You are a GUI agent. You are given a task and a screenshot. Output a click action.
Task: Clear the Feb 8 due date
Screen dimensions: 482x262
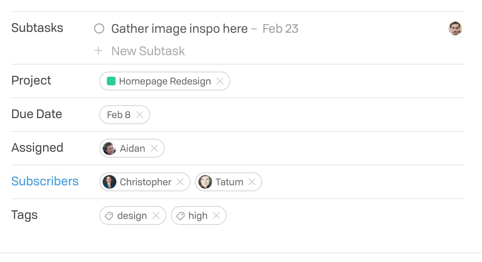click(140, 115)
